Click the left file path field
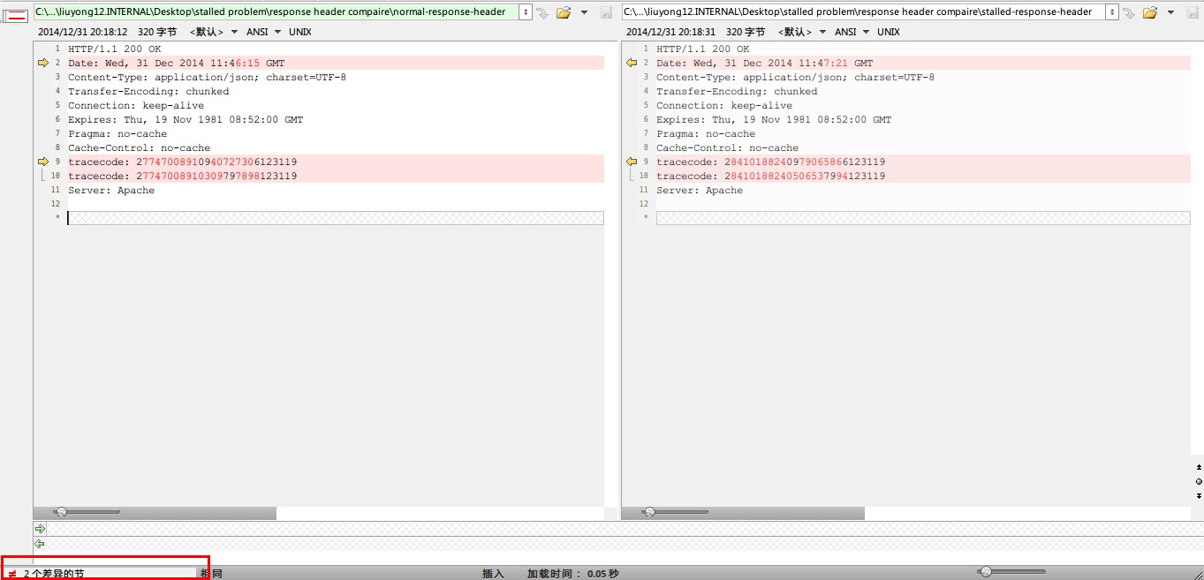 (x=276, y=12)
